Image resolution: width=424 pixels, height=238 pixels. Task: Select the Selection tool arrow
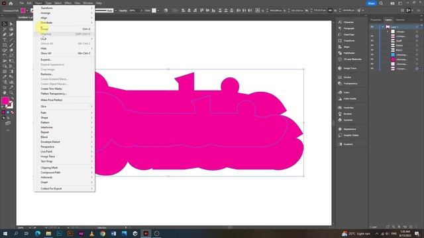[x=5, y=24]
